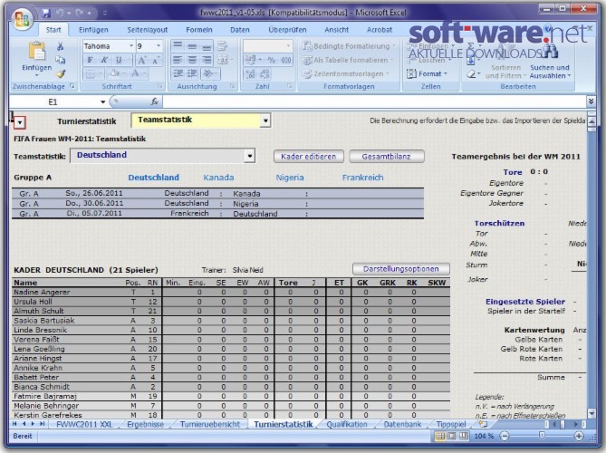Open the Start ribbon tab

click(53, 30)
